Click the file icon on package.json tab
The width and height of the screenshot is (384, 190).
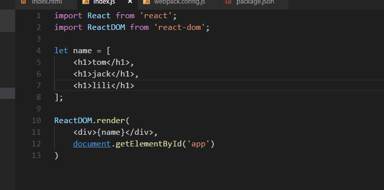pyautogui.click(x=228, y=2)
